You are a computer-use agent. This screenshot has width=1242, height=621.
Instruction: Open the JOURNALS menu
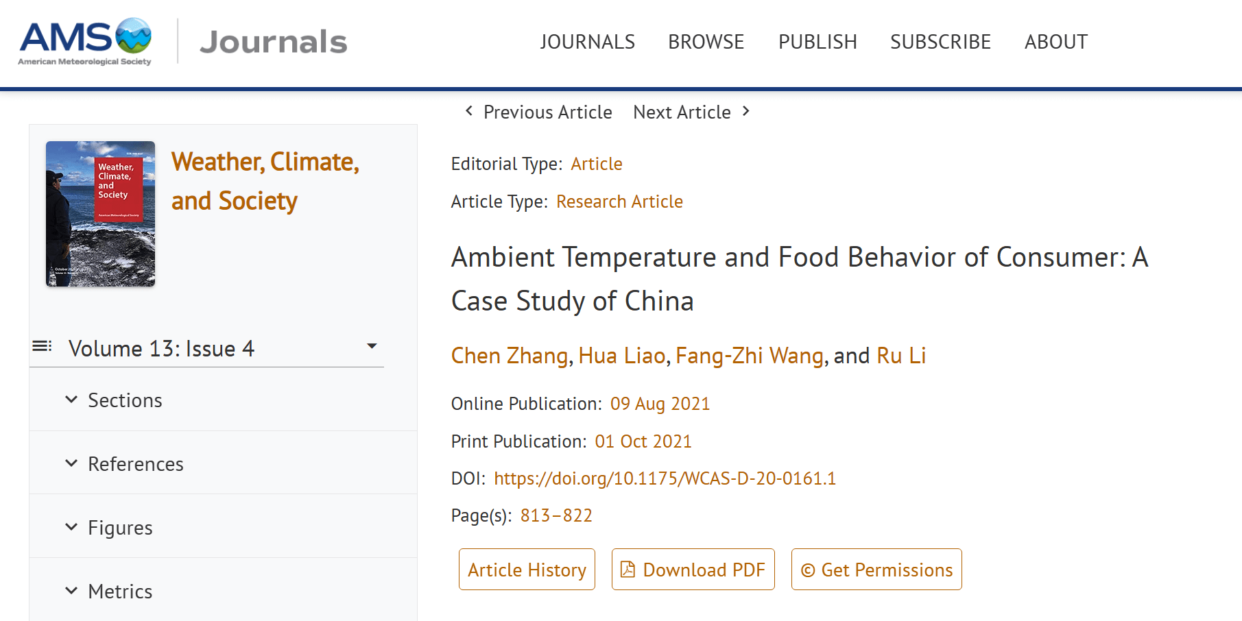click(x=587, y=42)
